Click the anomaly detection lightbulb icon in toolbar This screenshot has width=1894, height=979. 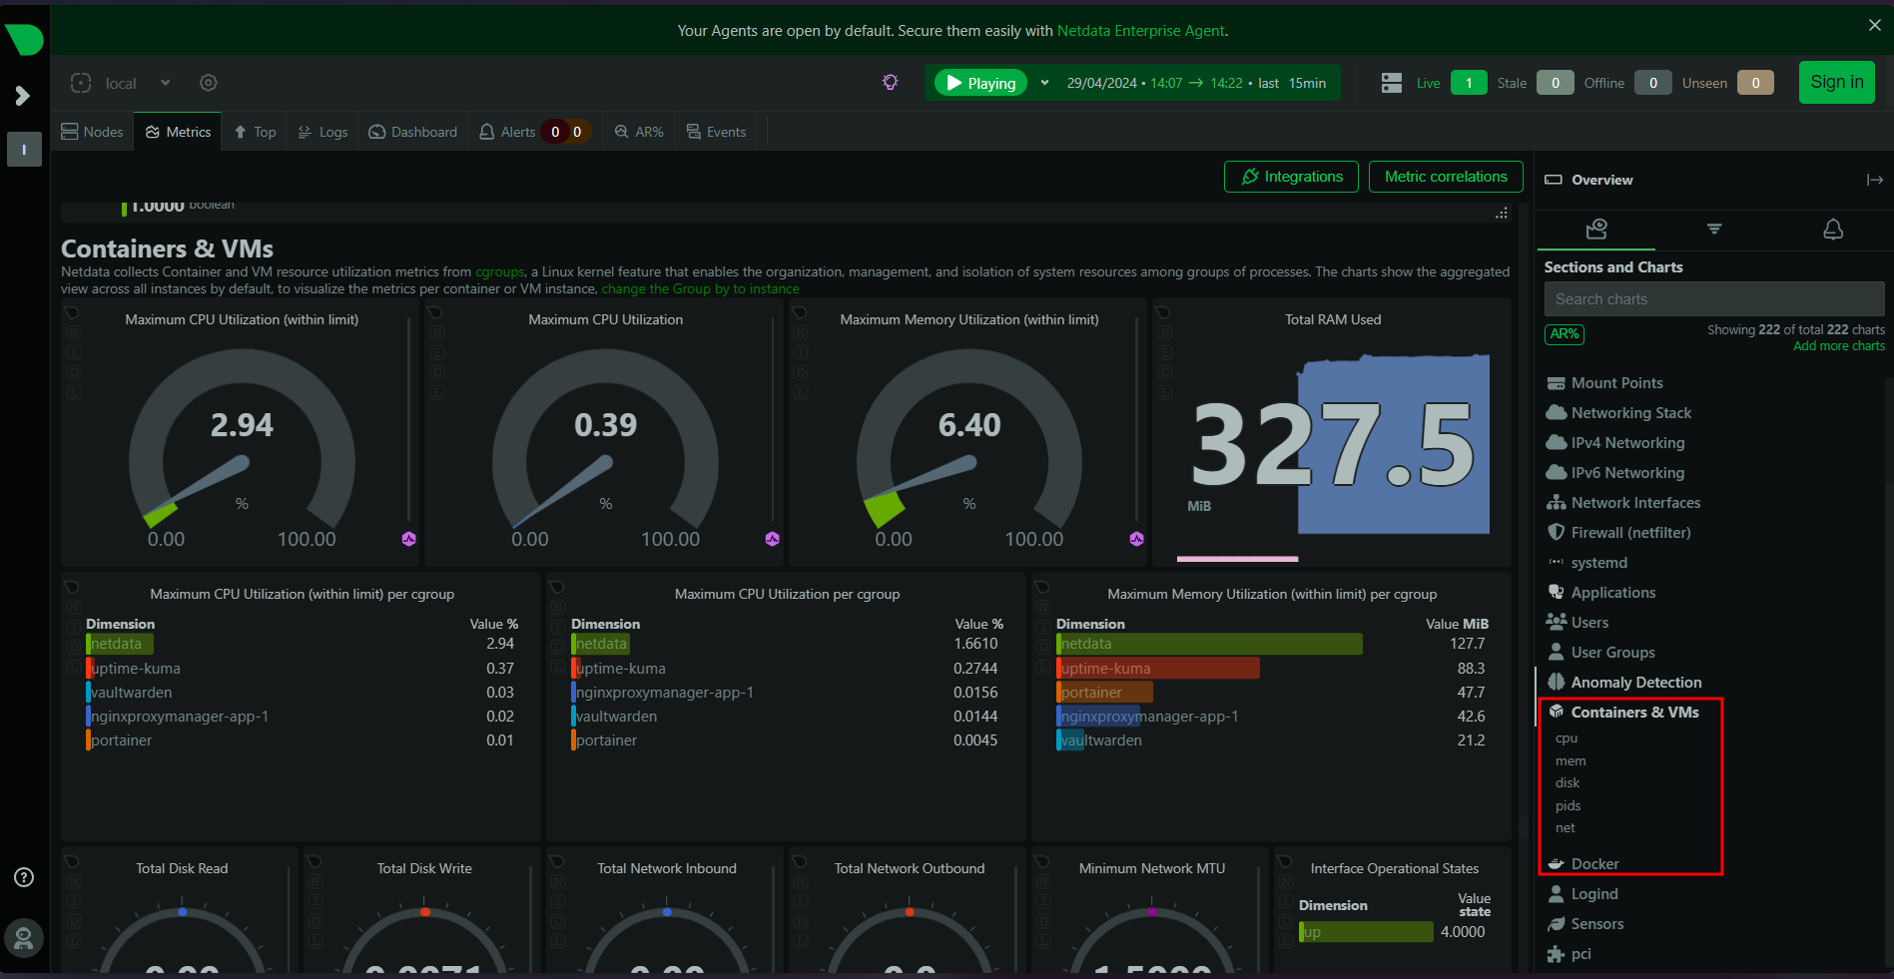[x=890, y=83]
